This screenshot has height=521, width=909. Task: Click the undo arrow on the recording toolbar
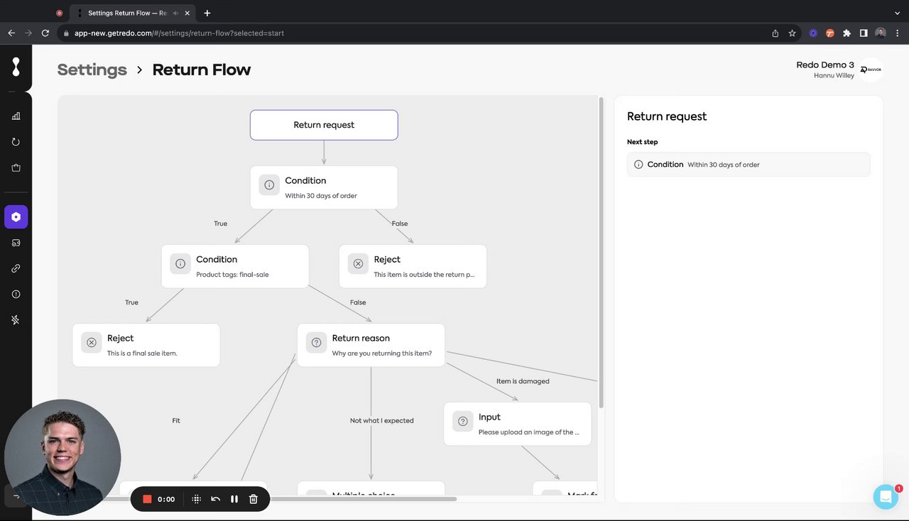click(x=216, y=499)
